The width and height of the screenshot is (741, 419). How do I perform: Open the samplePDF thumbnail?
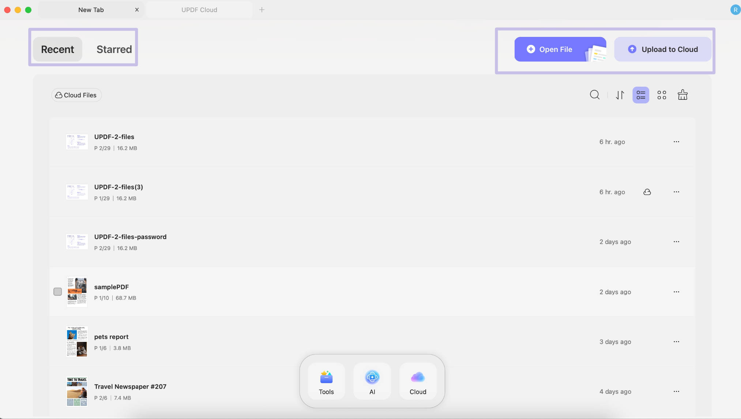pyautogui.click(x=77, y=292)
